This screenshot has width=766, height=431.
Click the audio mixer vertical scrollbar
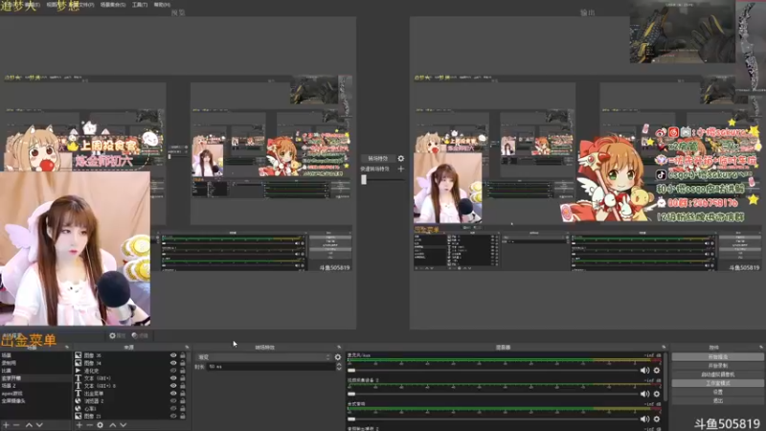(x=665, y=377)
